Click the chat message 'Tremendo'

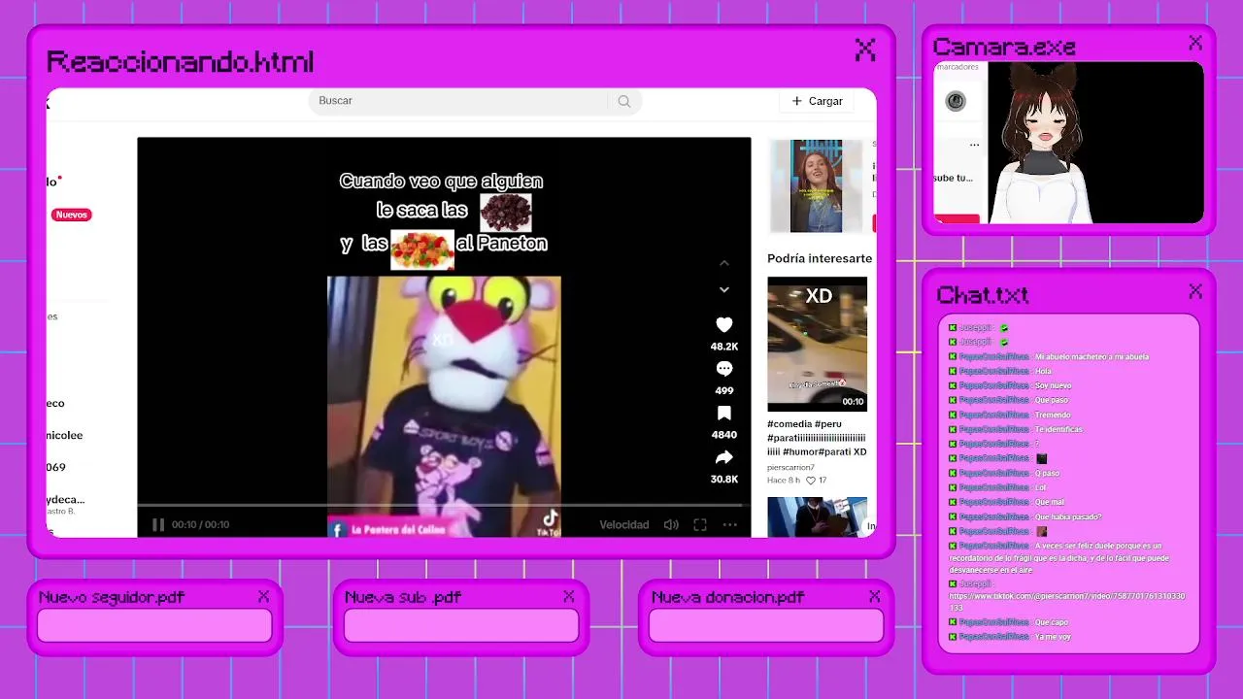pyautogui.click(x=1053, y=415)
